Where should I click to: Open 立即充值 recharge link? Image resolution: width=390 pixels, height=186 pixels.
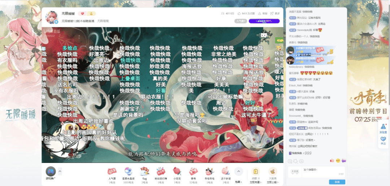[255, 182]
